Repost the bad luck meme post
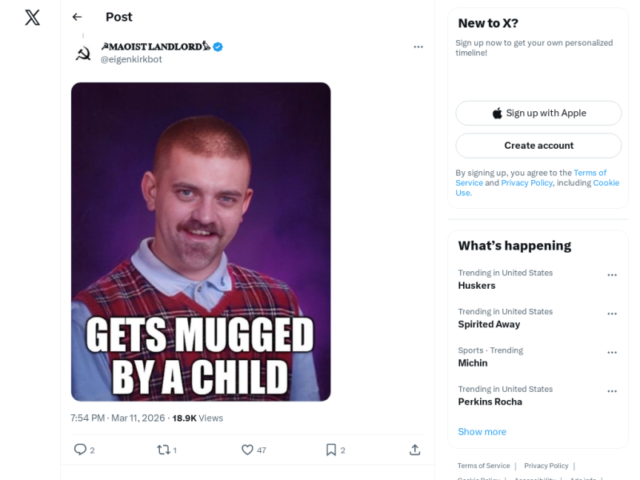The height and width of the screenshot is (480, 640). click(x=162, y=450)
